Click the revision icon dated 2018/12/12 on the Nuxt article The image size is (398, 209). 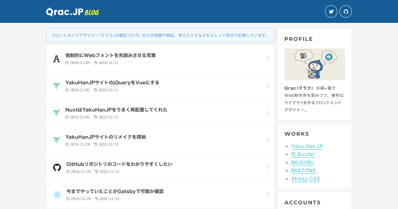95,117
